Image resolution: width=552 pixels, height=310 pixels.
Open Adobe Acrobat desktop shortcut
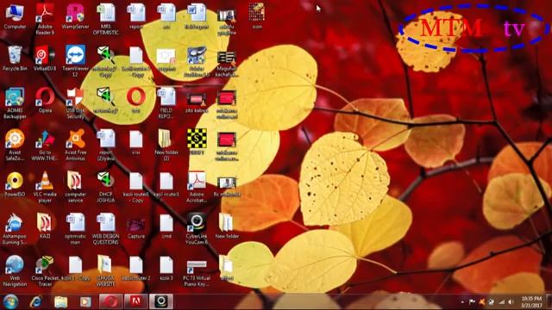197,186
